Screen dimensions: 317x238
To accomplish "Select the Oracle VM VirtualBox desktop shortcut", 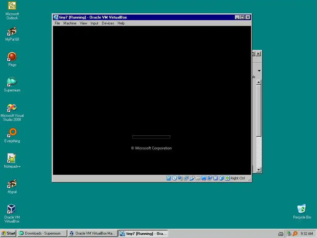I will (12, 214).
